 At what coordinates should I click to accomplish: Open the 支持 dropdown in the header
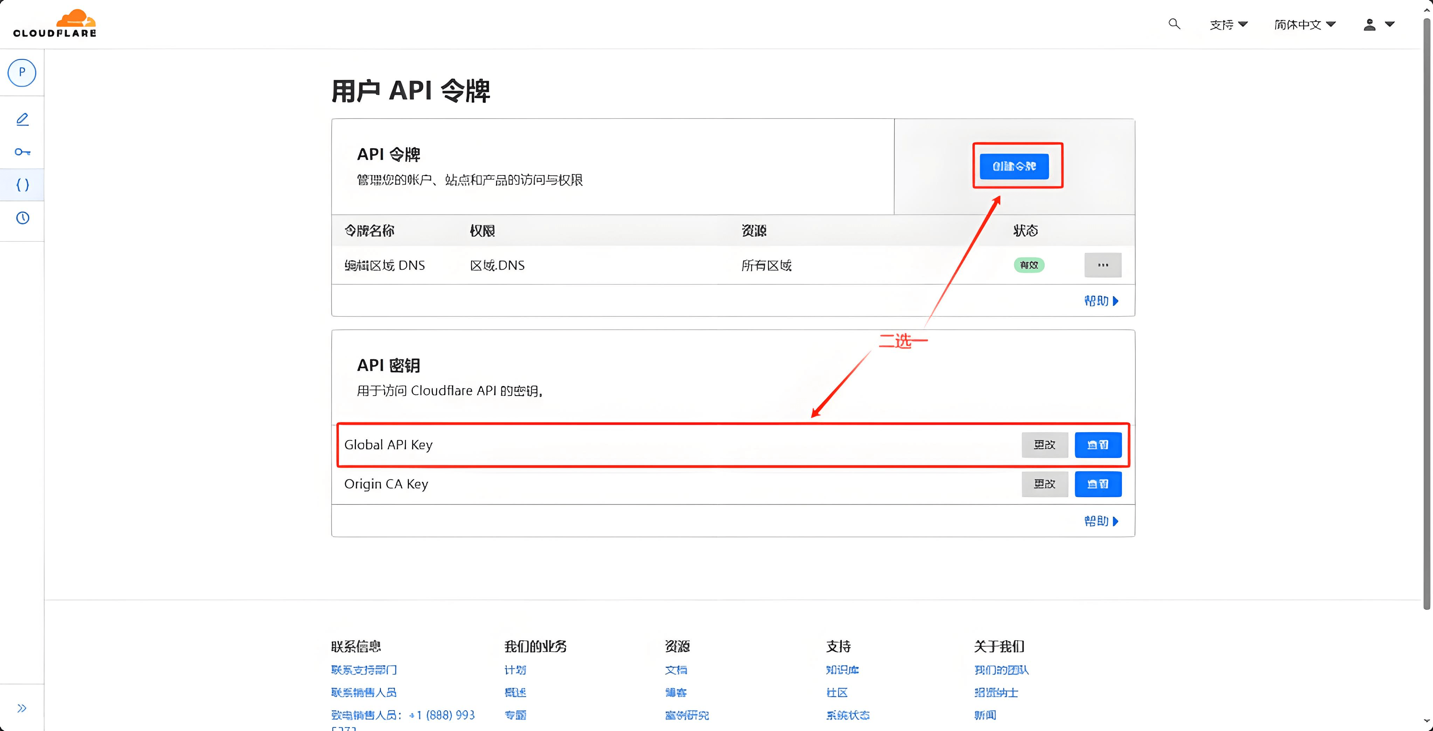[1228, 25]
